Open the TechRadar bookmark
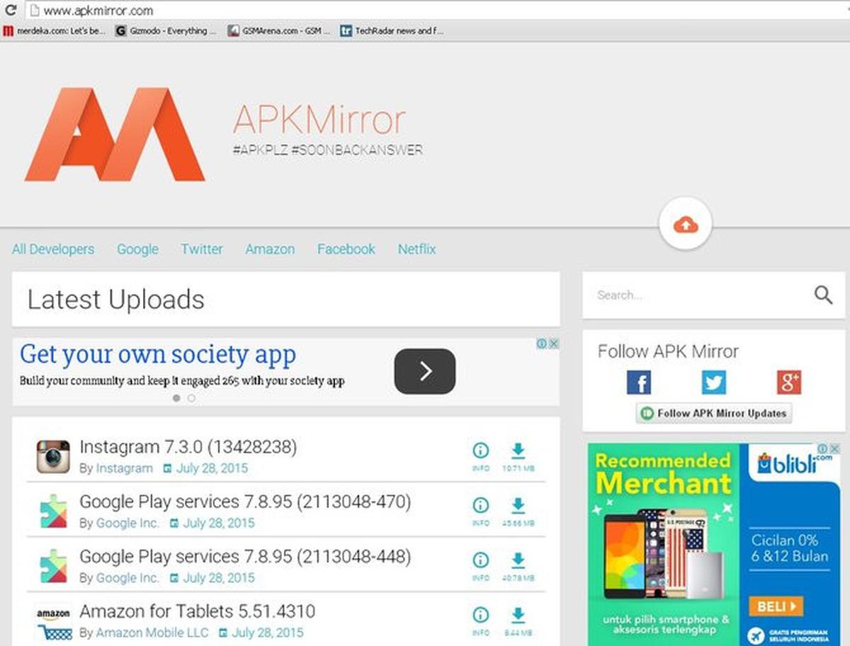The height and width of the screenshot is (646, 850). (392, 30)
